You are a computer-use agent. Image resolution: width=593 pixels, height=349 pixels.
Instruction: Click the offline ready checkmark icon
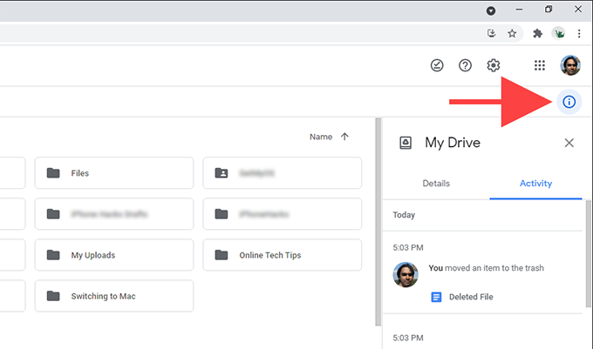[438, 65]
